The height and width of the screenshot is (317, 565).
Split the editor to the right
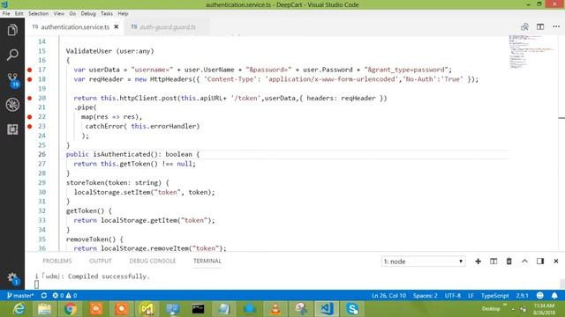[x=539, y=26]
